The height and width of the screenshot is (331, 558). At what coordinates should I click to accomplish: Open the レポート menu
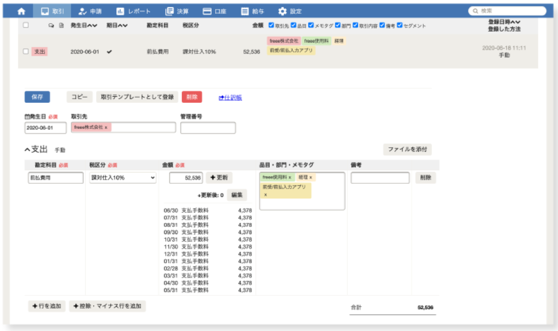pos(133,11)
